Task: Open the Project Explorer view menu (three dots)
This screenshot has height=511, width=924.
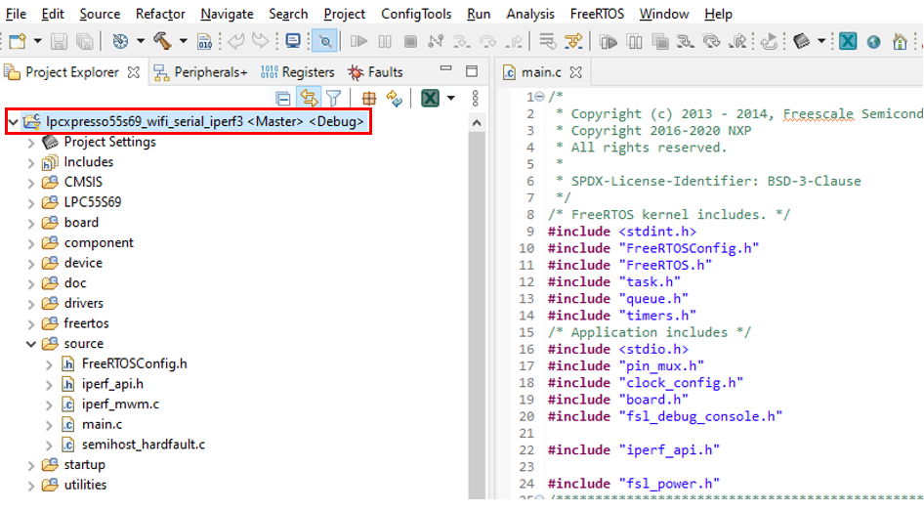Action: tap(475, 98)
